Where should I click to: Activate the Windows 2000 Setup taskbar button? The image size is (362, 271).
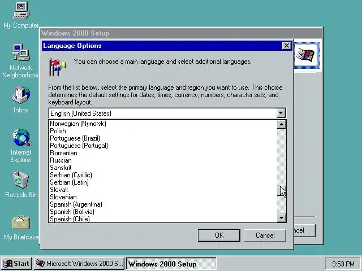[171, 264]
